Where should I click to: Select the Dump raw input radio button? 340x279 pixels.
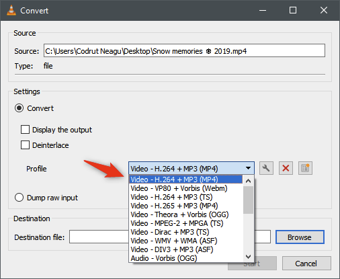(19, 198)
